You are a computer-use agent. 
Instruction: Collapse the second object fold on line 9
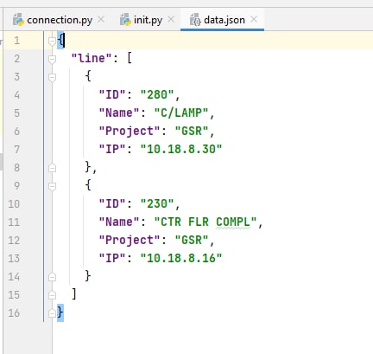[52, 186]
